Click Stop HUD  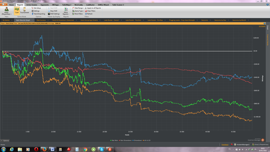tap(53, 11)
